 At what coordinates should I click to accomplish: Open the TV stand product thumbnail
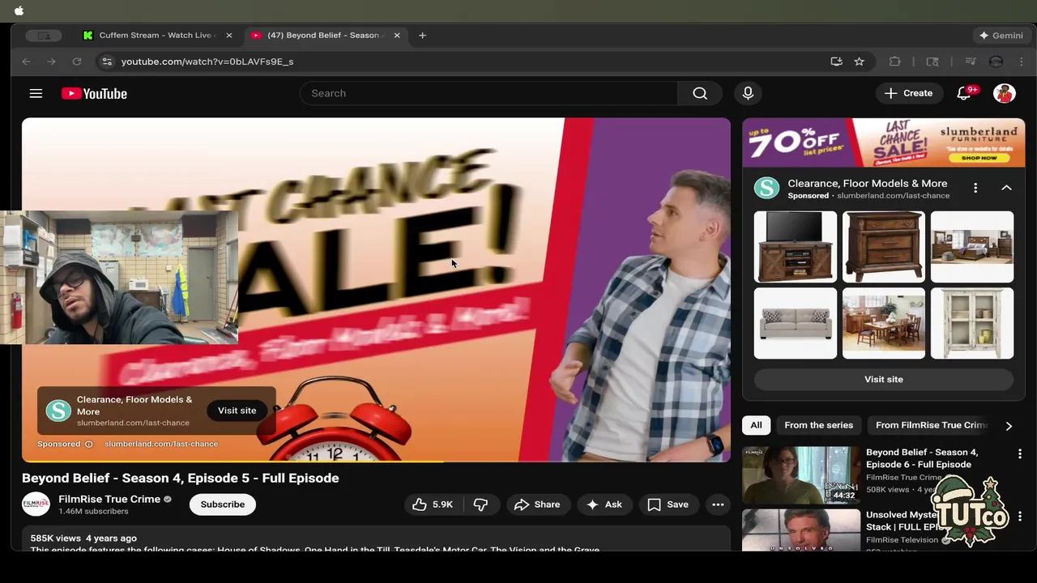click(x=796, y=247)
